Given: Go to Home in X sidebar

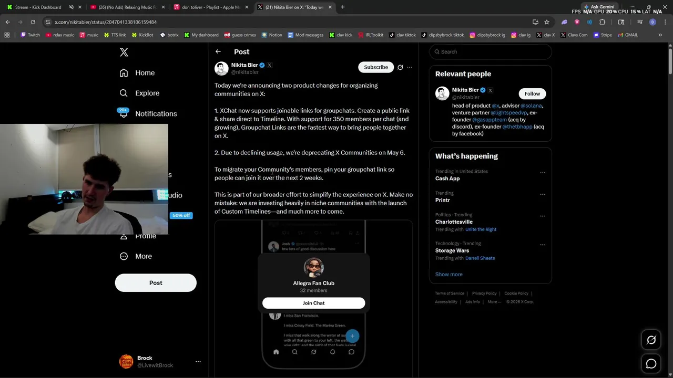Looking at the screenshot, I should pyautogui.click(x=137, y=73).
